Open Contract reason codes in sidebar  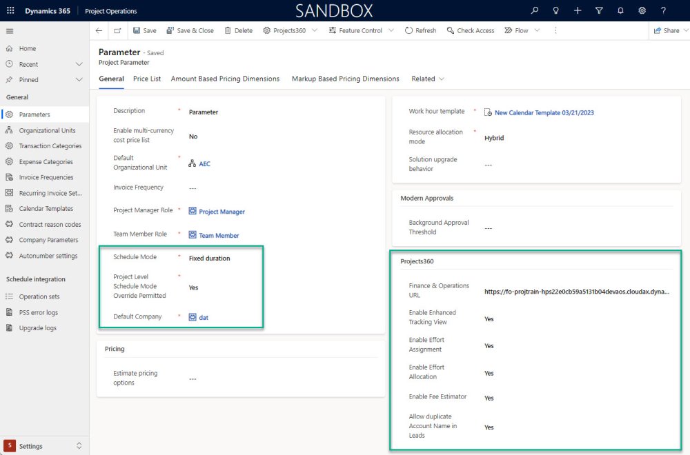coord(44,224)
